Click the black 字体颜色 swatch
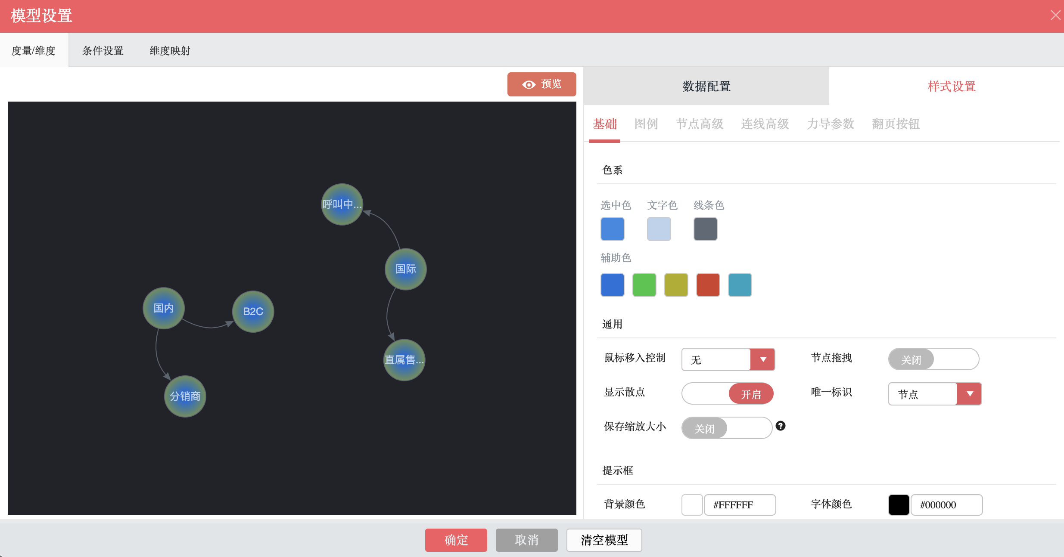 tap(899, 504)
